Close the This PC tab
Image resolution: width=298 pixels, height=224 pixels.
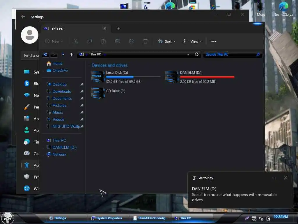click(105, 29)
